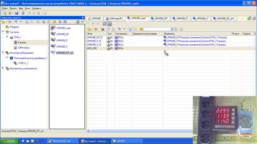
Task: Collapse the Пользовательские_драйверы_1 node
Action: [x=7, y=58]
